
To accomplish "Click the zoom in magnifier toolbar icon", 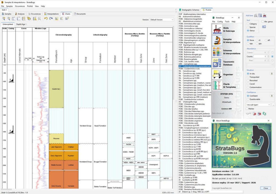I will click(4, 19).
